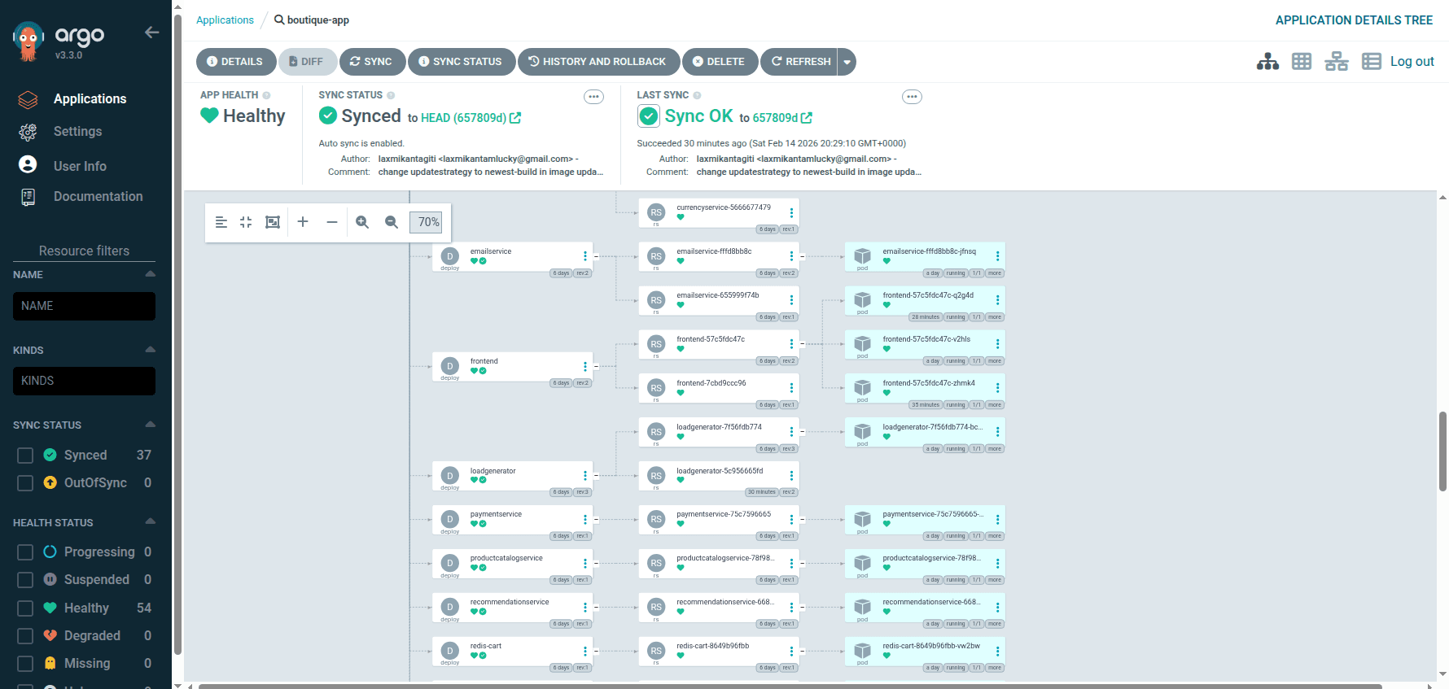The image size is (1449, 689).
Task: Switch to the tree view icon
Action: [x=1267, y=62]
